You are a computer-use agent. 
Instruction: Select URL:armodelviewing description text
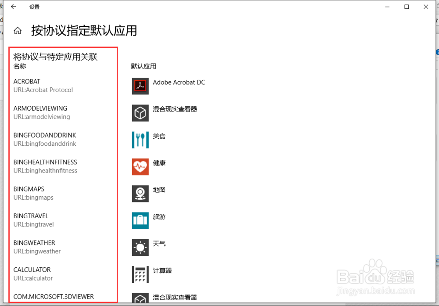pyautogui.click(x=42, y=117)
